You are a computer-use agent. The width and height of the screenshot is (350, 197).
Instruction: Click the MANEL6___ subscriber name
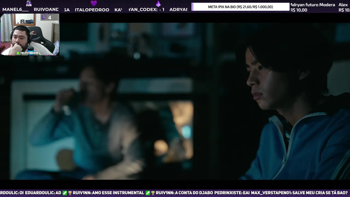16,10
